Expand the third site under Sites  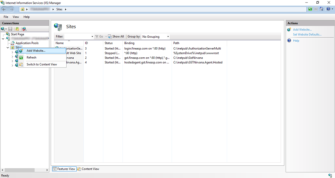(12, 61)
